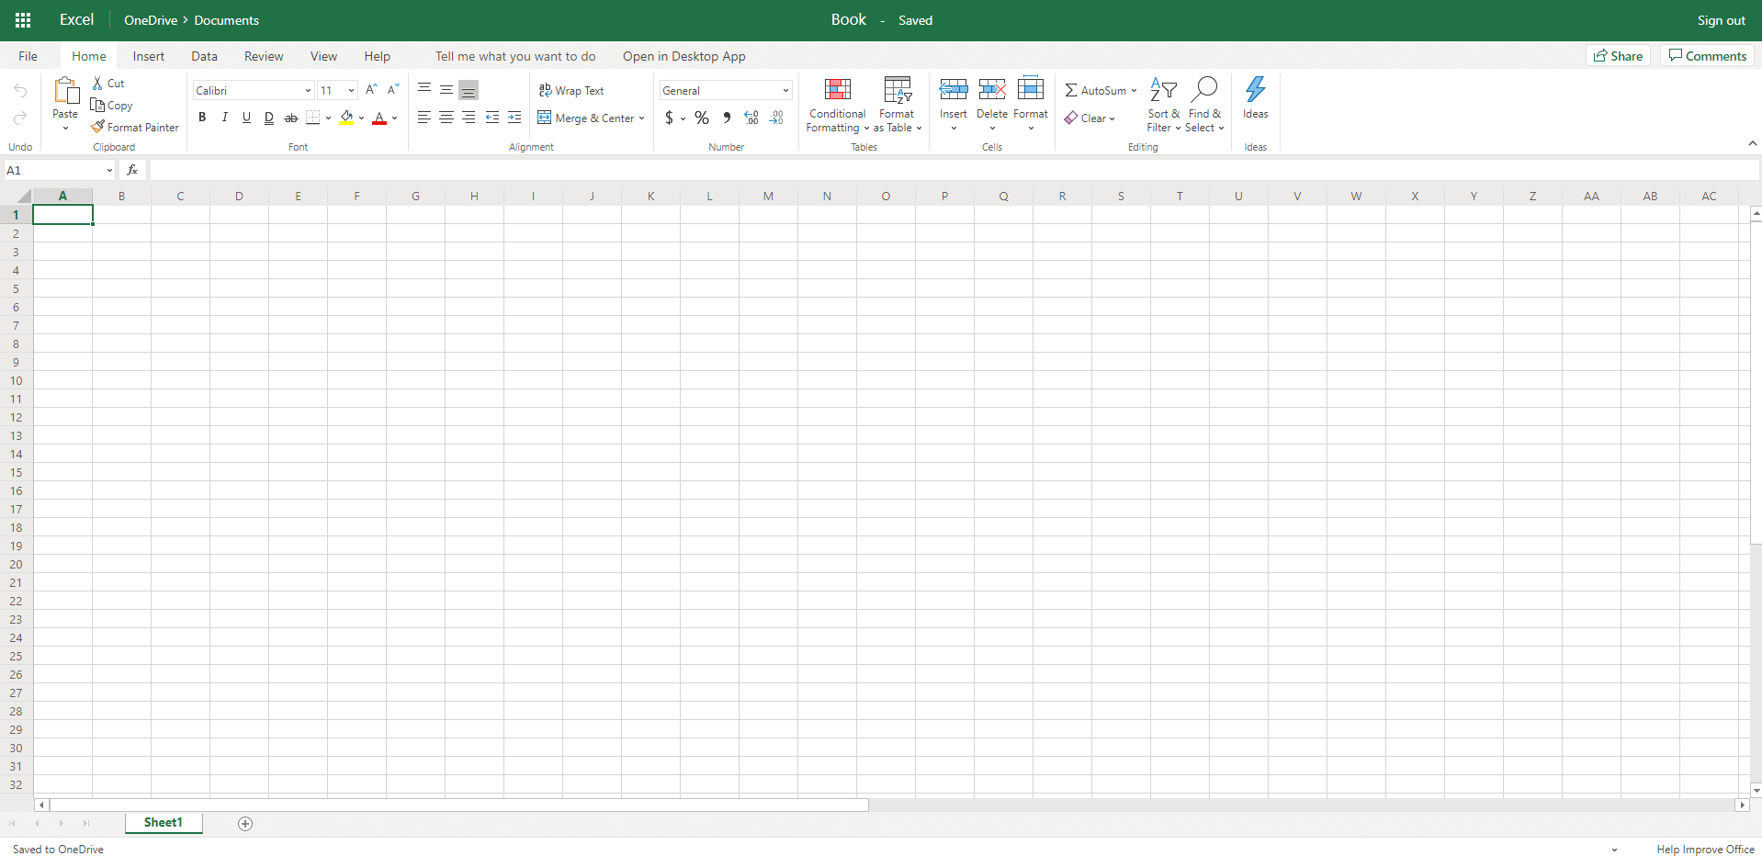The image size is (1762, 856).
Task: Switch to the Insert ribbon tab
Action: (x=149, y=56)
